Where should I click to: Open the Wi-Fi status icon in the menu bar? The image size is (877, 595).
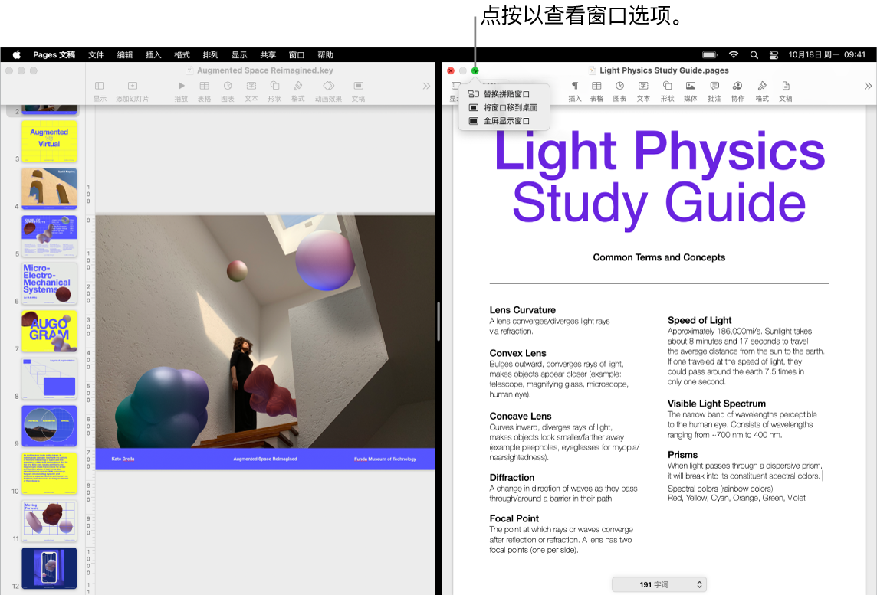(733, 54)
